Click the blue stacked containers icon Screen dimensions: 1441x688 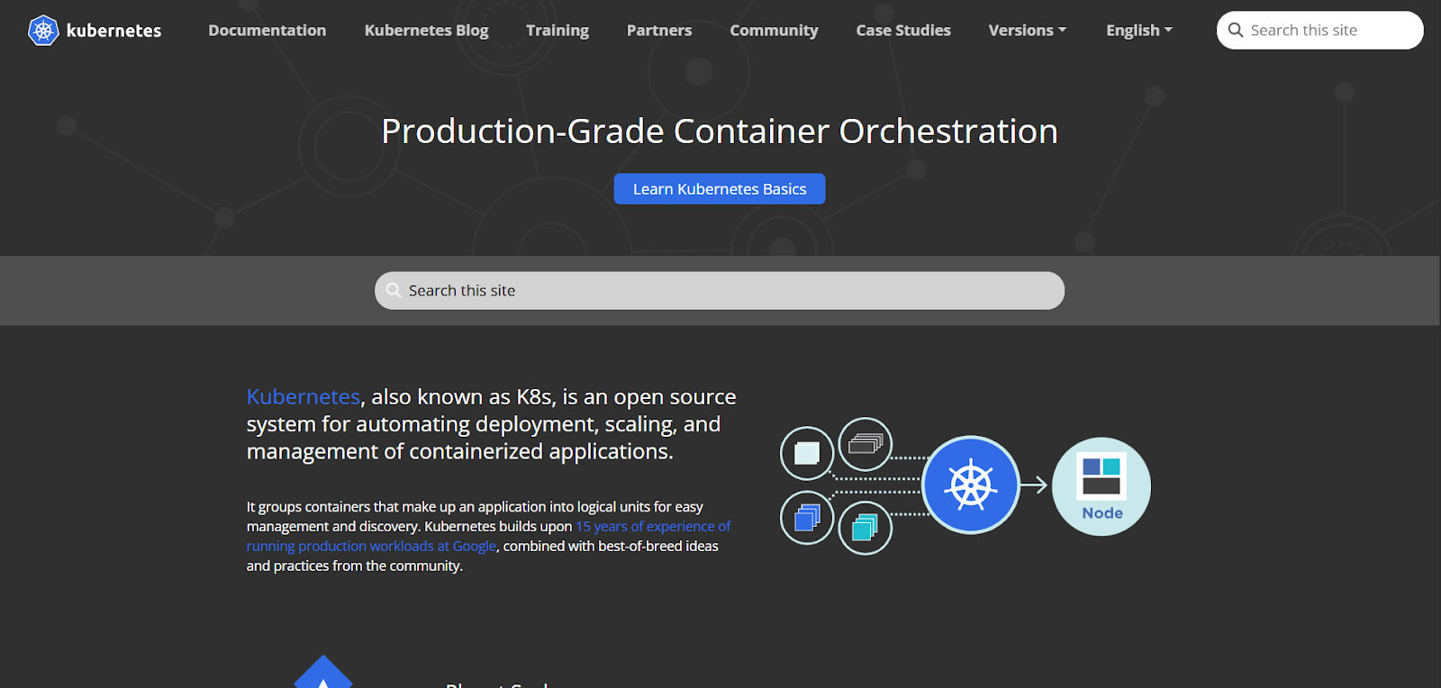pos(807,518)
